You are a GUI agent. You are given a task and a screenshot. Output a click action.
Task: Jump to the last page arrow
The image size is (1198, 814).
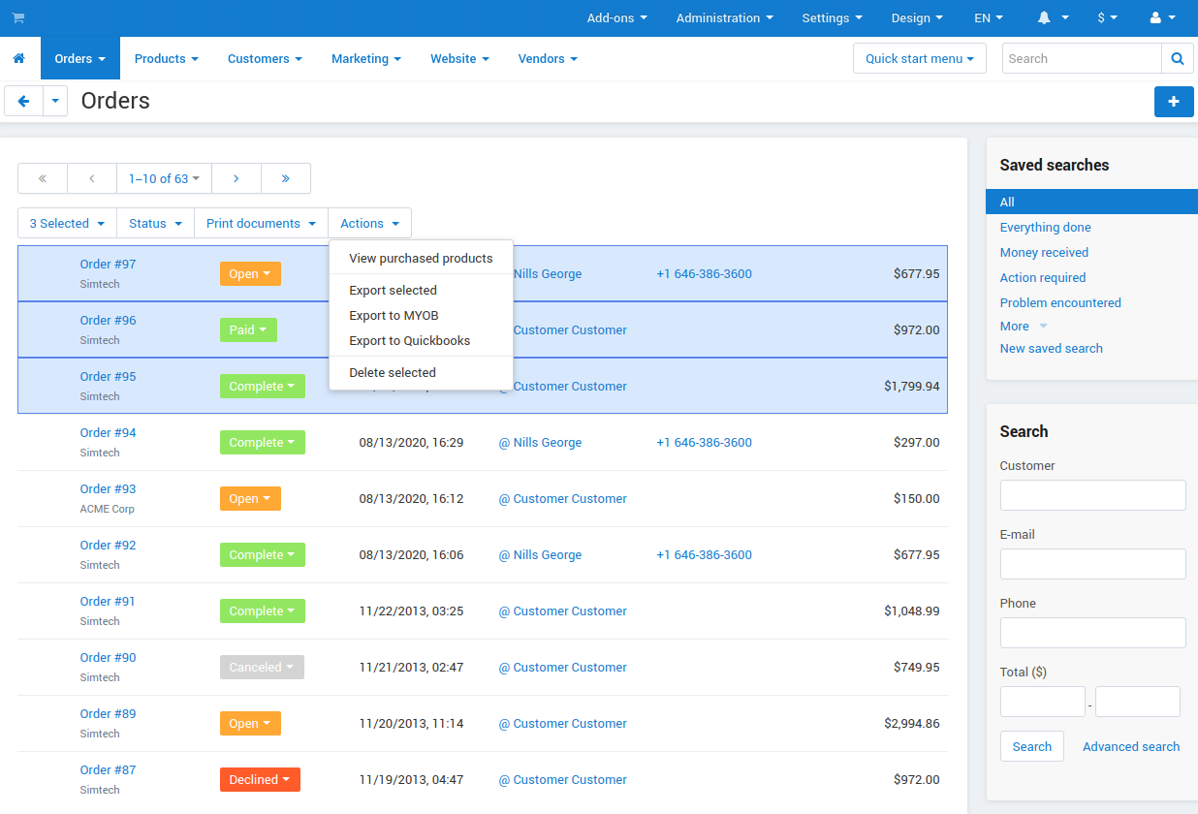[286, 178]
